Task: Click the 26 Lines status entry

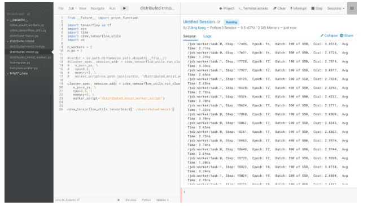Action: pyautogui.click(x=131, y=200)
